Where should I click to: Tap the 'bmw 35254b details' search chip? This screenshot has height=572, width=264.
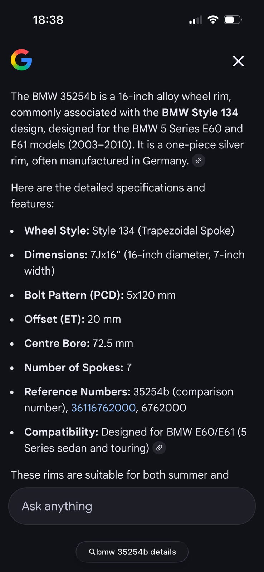[x=132, y=552]
